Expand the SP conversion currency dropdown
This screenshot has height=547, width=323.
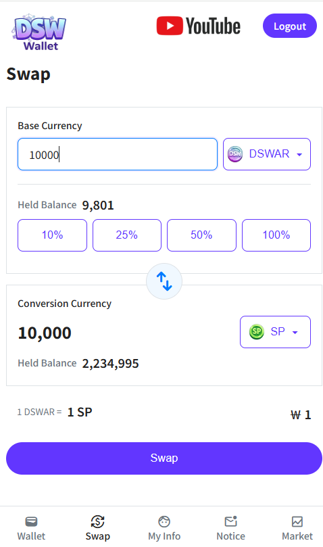click(x=275, y=332)
